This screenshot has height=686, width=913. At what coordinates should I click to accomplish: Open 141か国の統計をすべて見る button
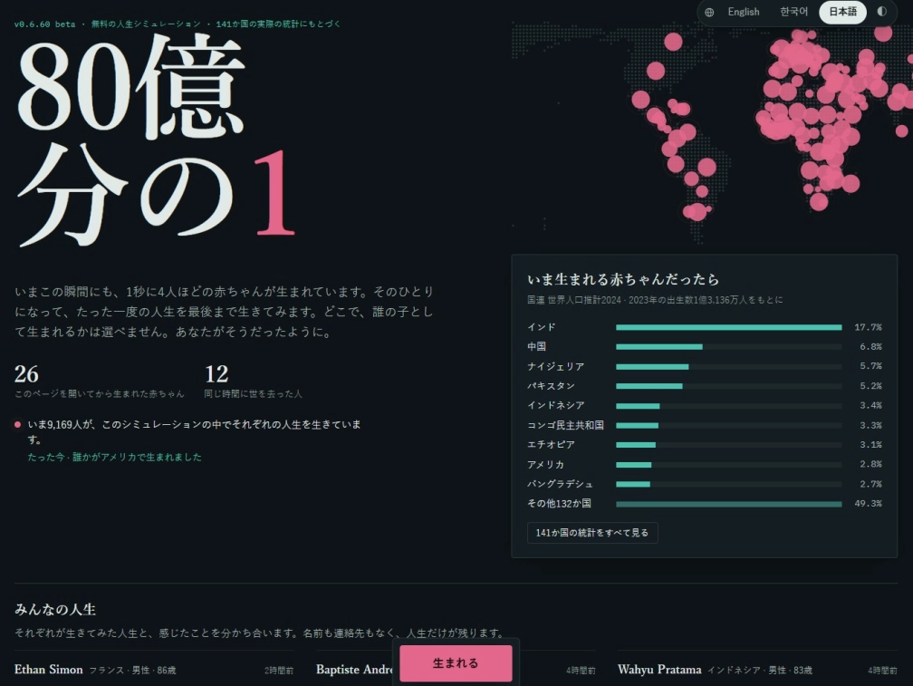tap(592, 533)
